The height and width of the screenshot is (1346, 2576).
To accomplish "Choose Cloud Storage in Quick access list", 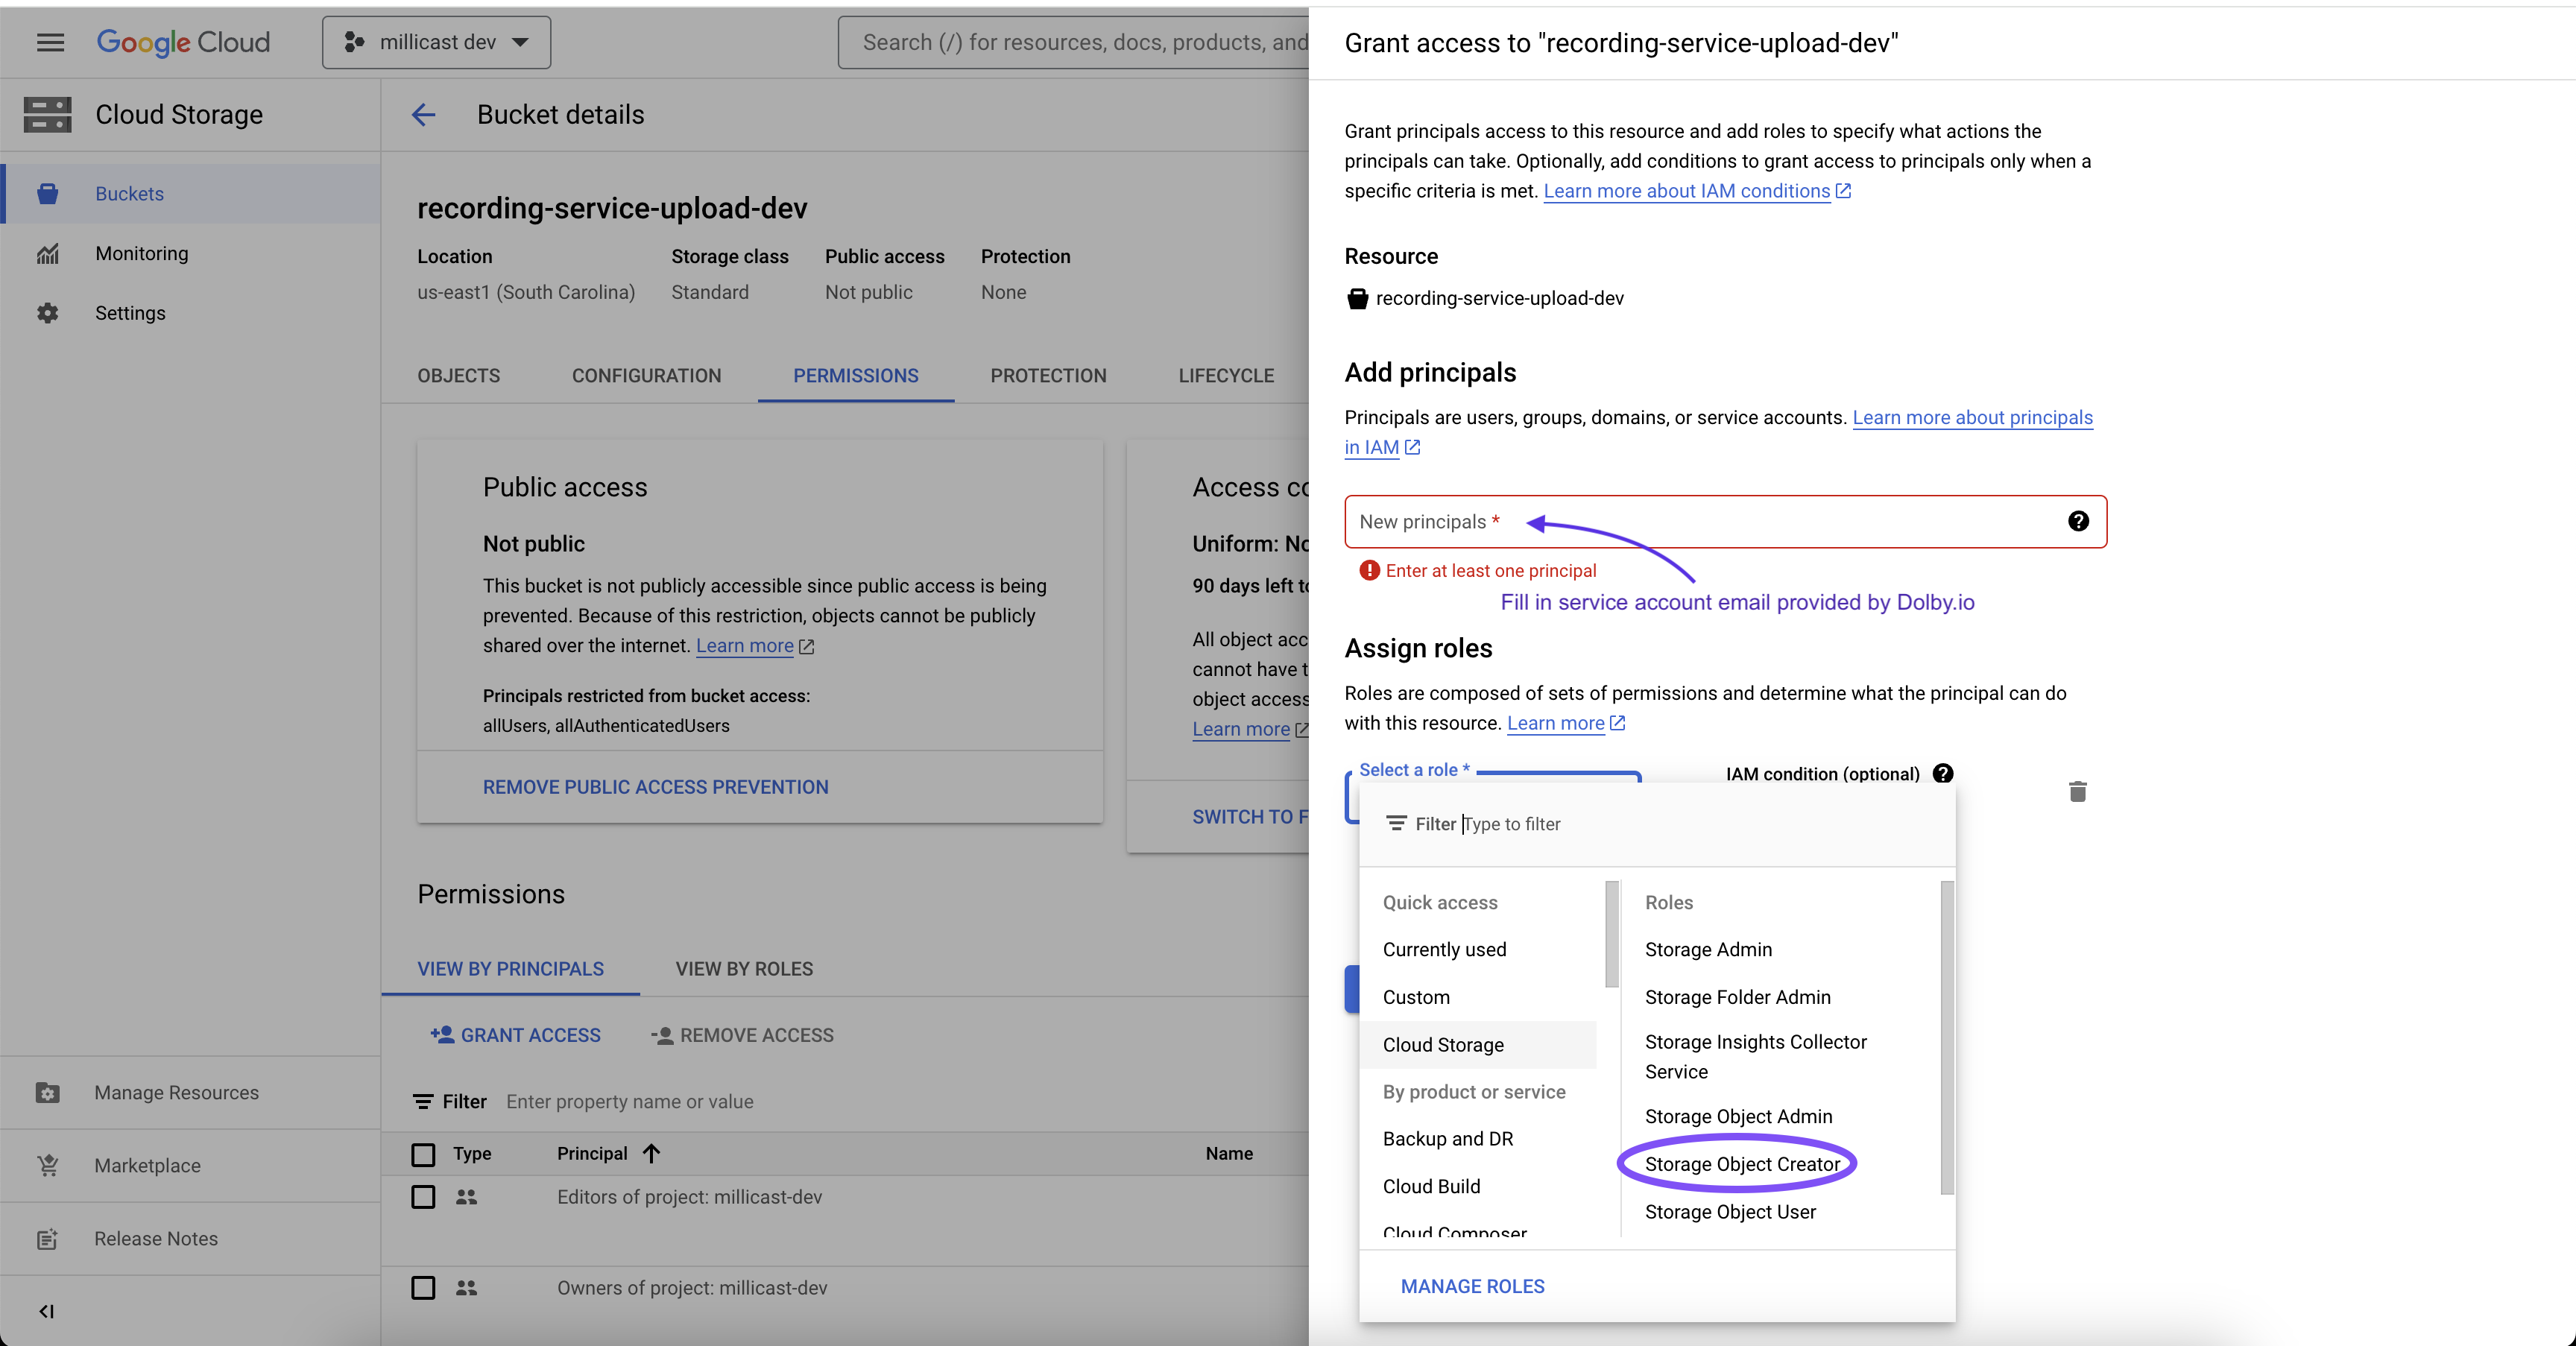I will click(x=1442, y=1044).
